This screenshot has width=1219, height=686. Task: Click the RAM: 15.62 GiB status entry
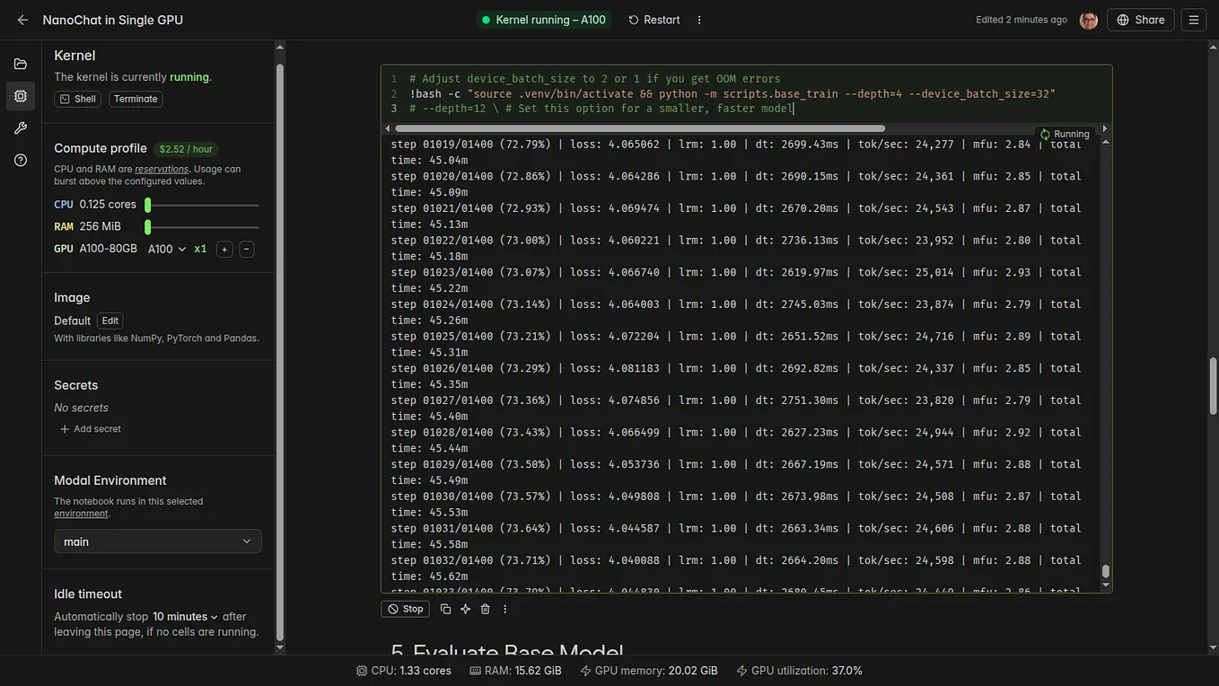(515, 671)
